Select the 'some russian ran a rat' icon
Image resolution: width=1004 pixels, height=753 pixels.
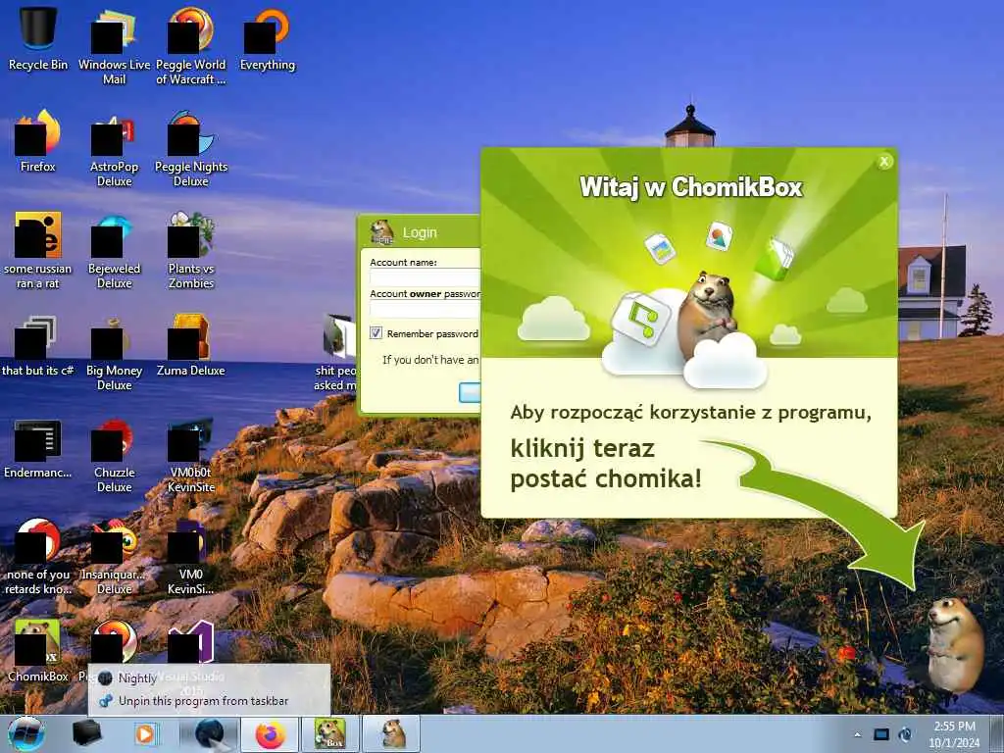pos(38,250)
